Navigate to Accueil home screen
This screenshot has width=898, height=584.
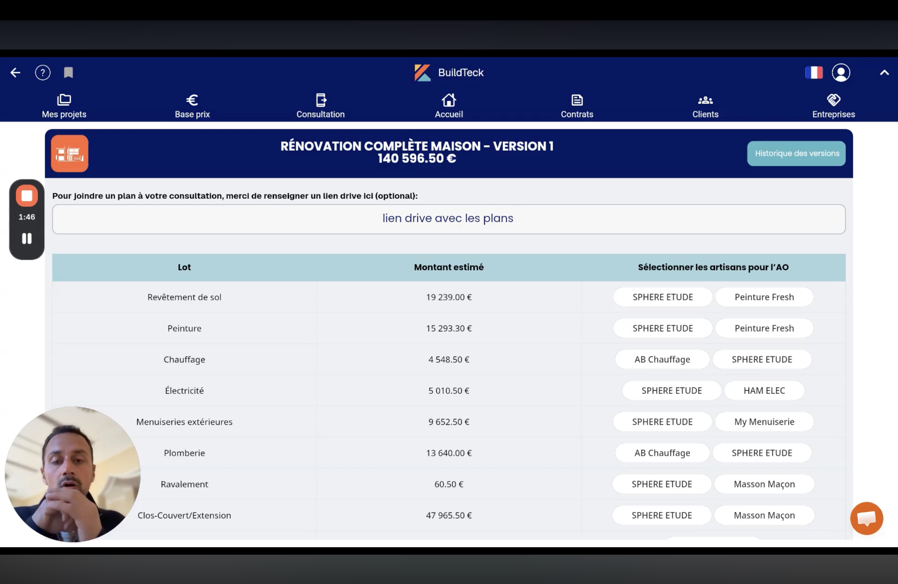[449, 106]
